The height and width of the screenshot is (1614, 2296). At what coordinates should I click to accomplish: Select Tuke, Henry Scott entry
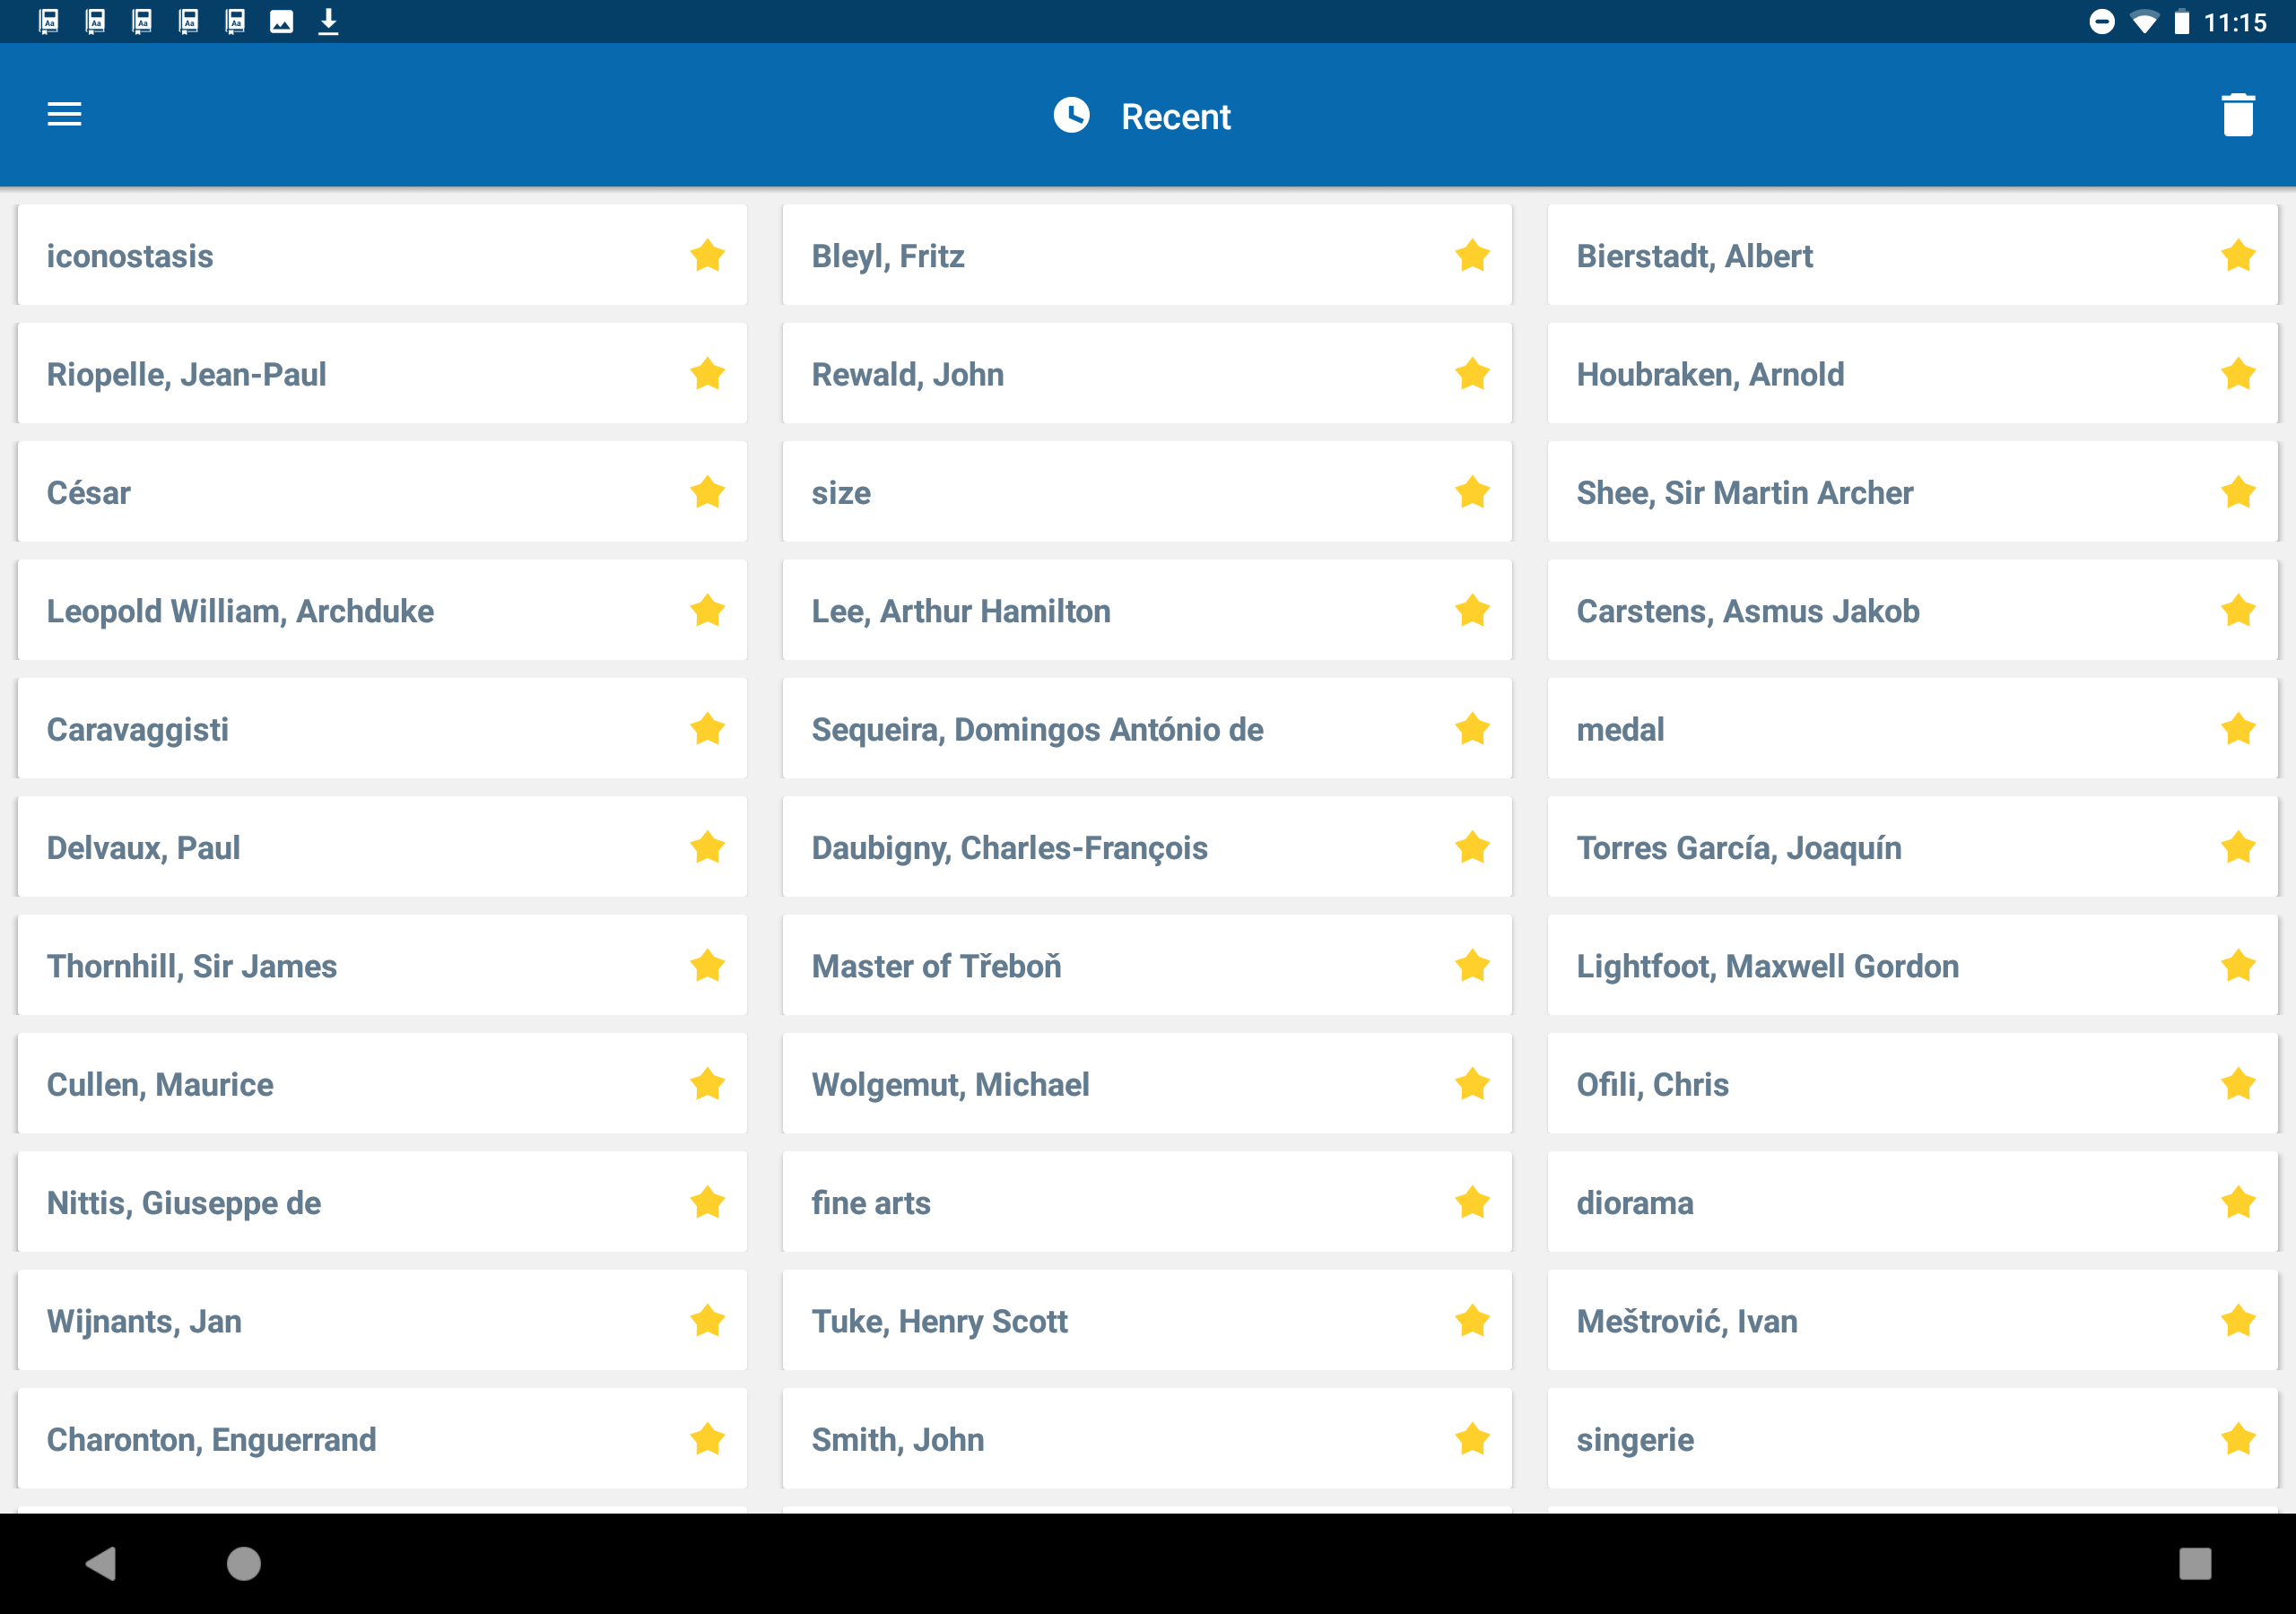point(1147,1321)
